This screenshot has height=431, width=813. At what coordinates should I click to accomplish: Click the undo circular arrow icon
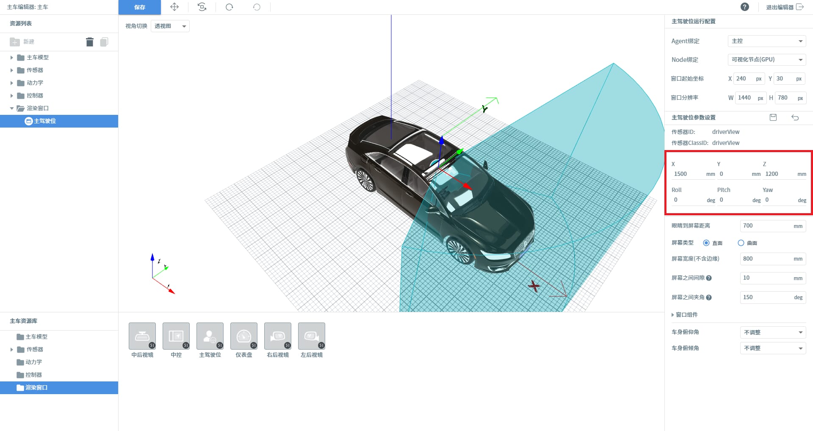click(230, 7)
